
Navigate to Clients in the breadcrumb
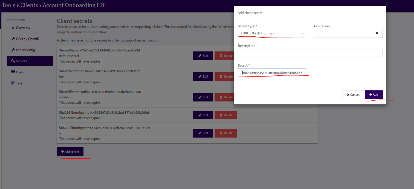point(29,5)
